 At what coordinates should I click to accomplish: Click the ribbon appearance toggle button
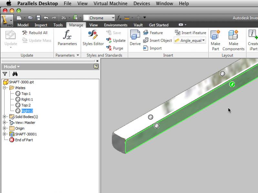point(181,24)
